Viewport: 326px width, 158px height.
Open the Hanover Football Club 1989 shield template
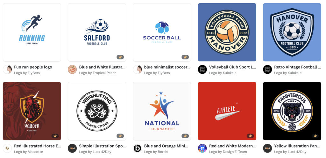click(x=292, y=32)
